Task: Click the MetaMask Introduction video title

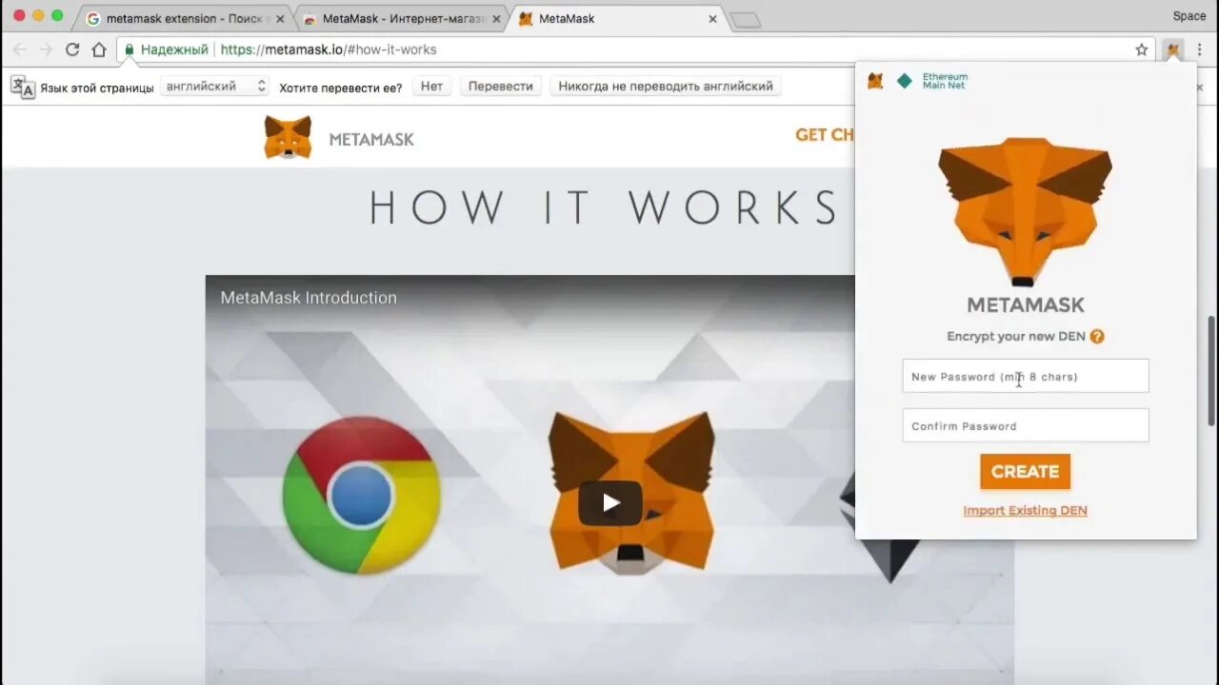Action: tap(309, 298)
